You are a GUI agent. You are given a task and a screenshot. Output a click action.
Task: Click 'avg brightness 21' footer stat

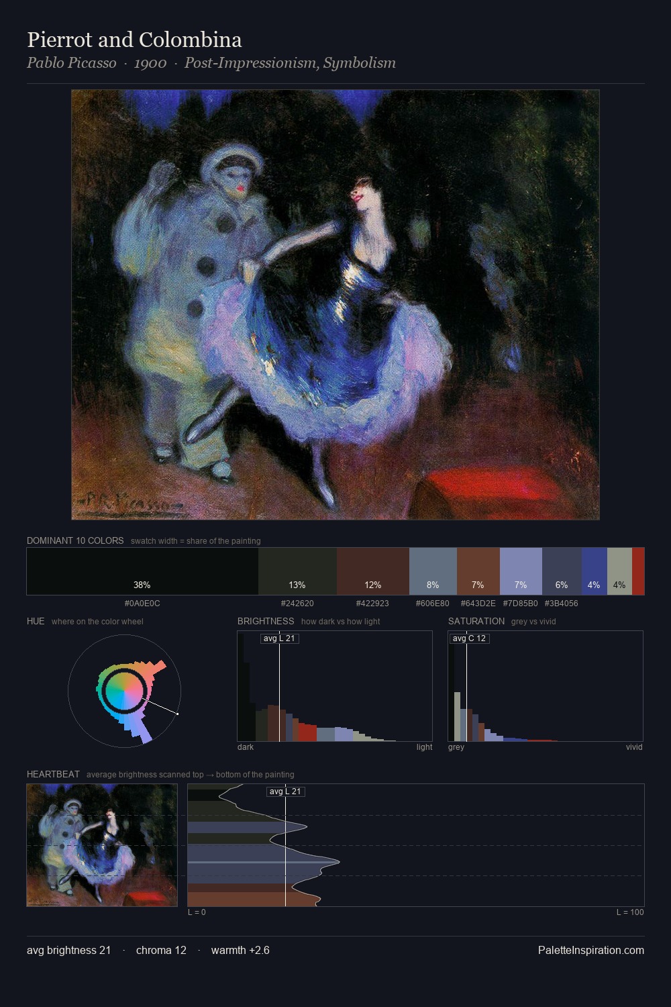[69, 950]
